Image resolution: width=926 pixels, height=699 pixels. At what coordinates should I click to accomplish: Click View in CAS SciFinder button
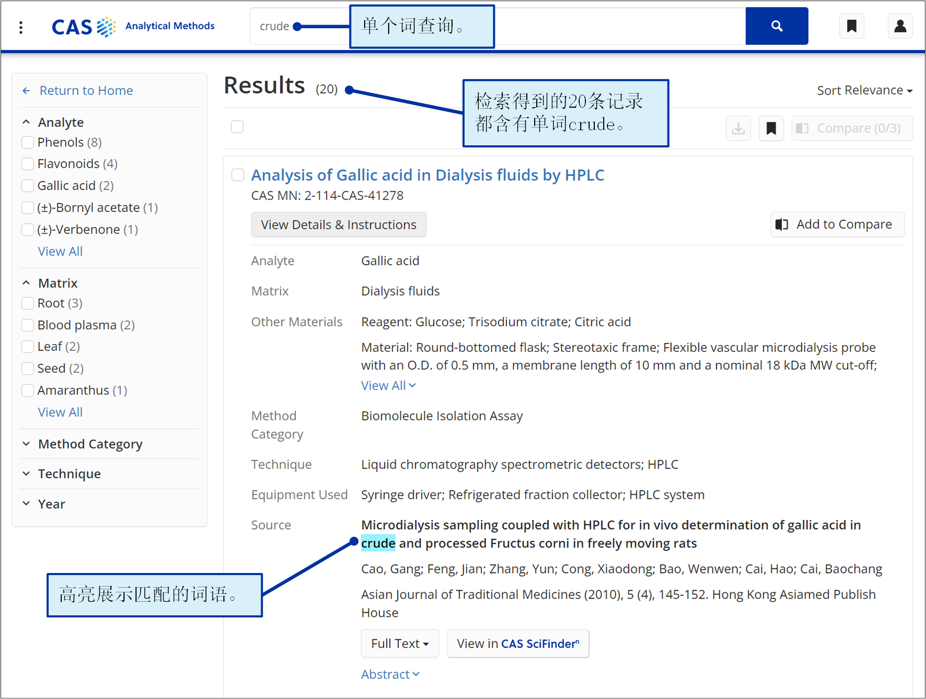click(518, 644)
